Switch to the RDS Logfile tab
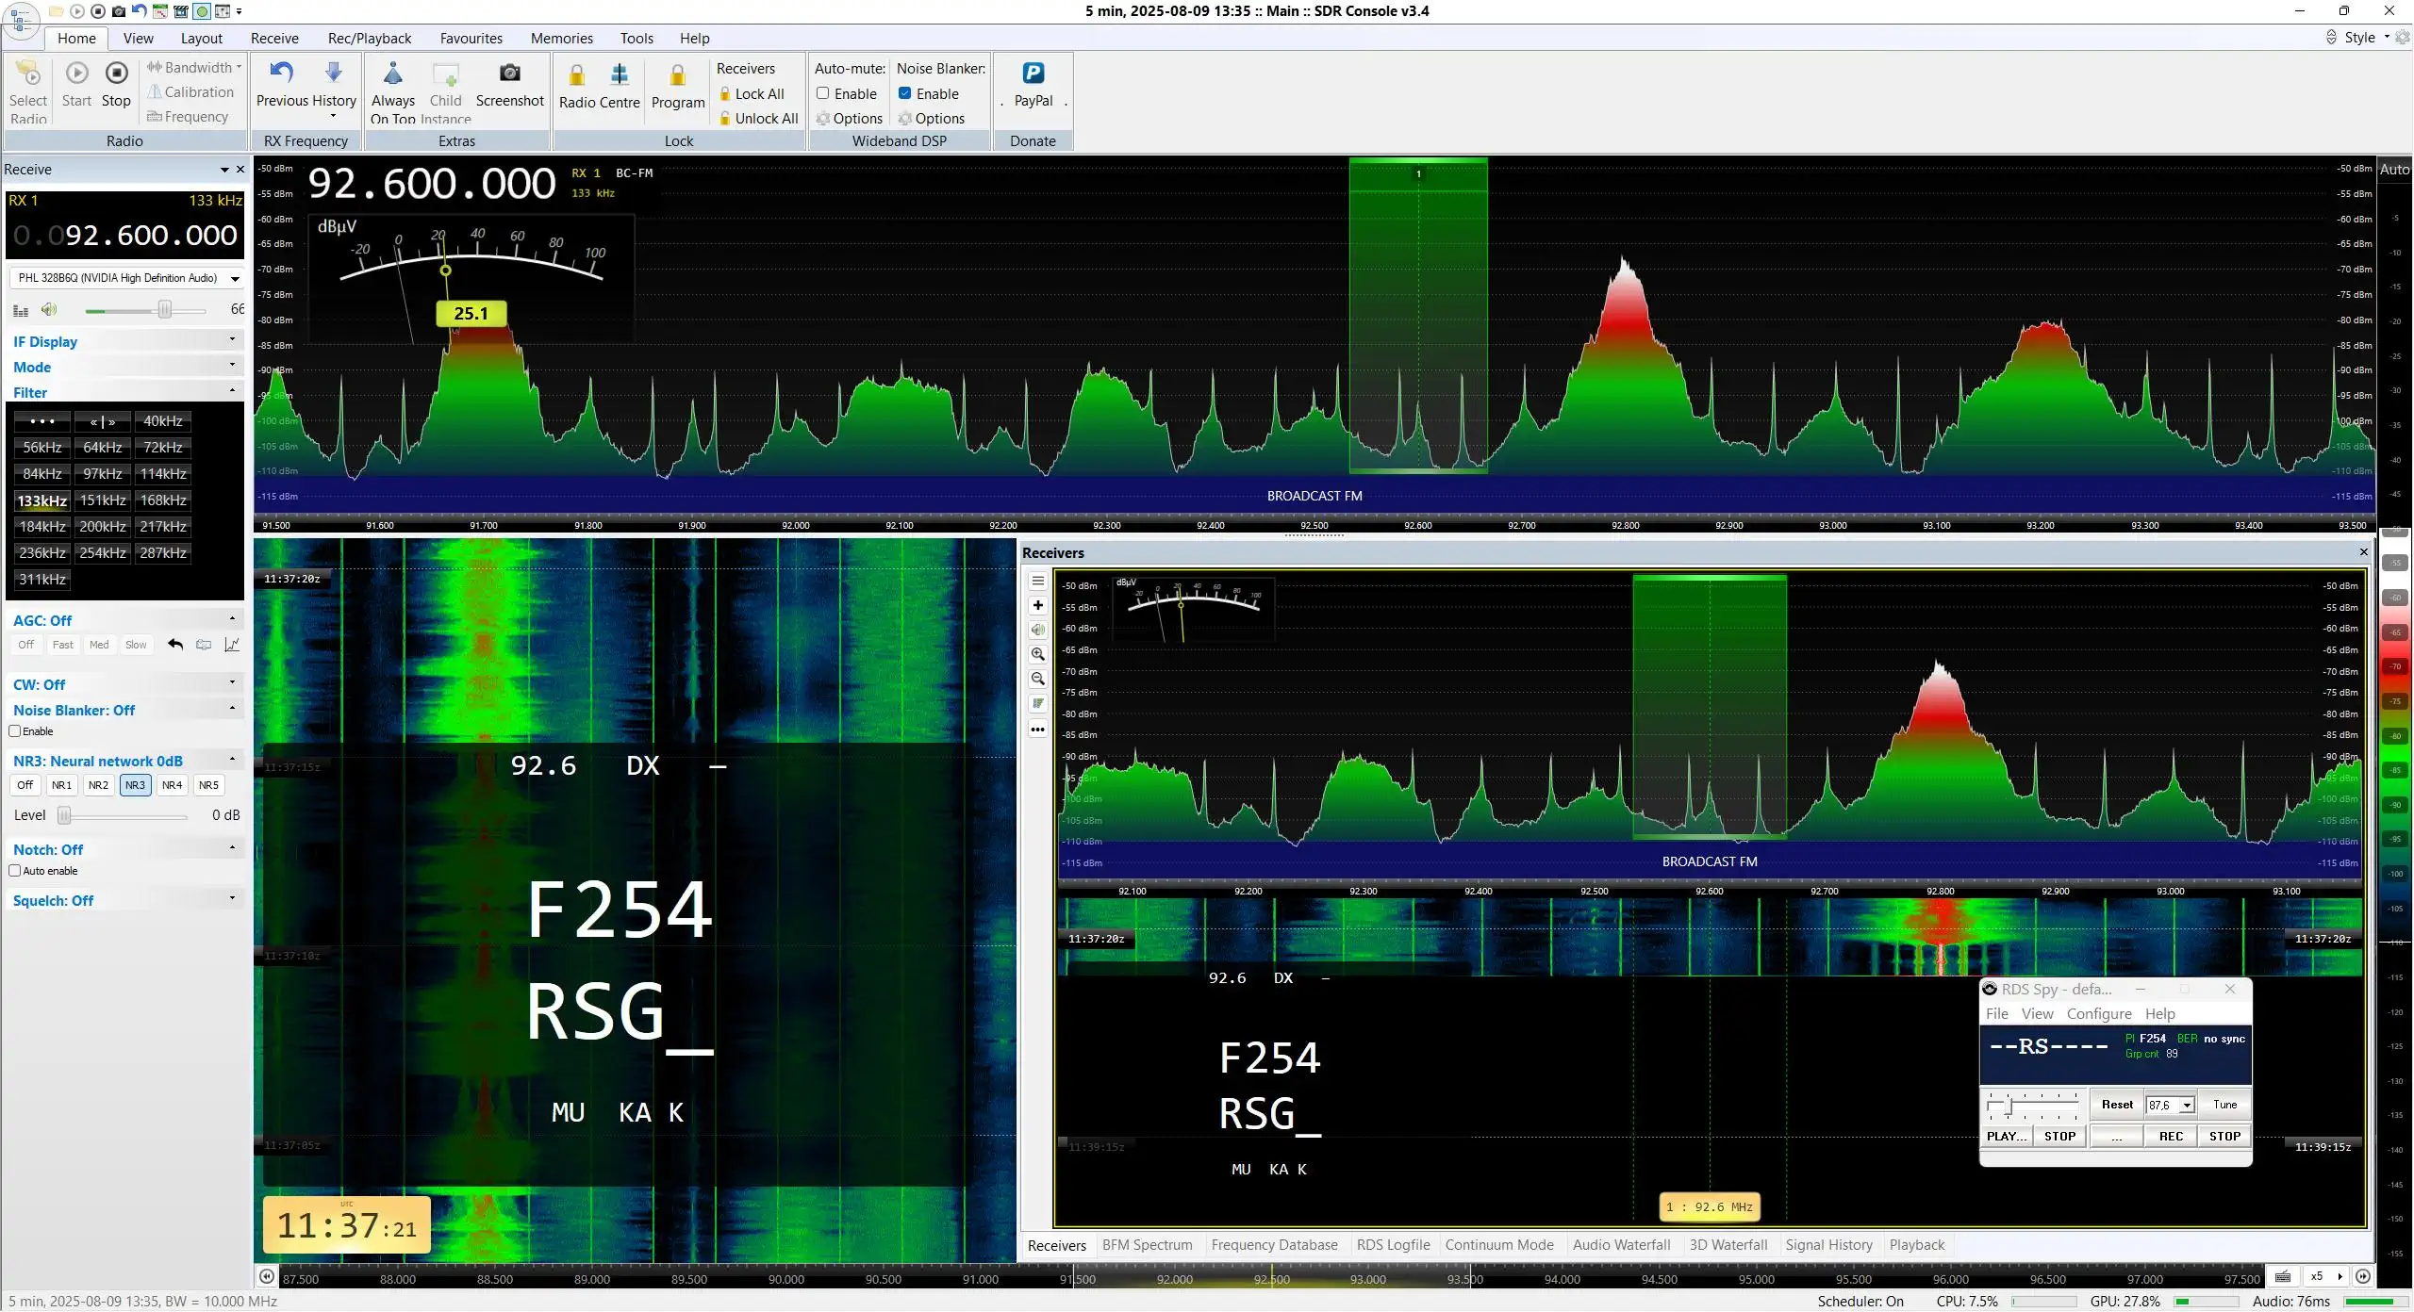2414x1312 pixels. pos(1393,1245)
